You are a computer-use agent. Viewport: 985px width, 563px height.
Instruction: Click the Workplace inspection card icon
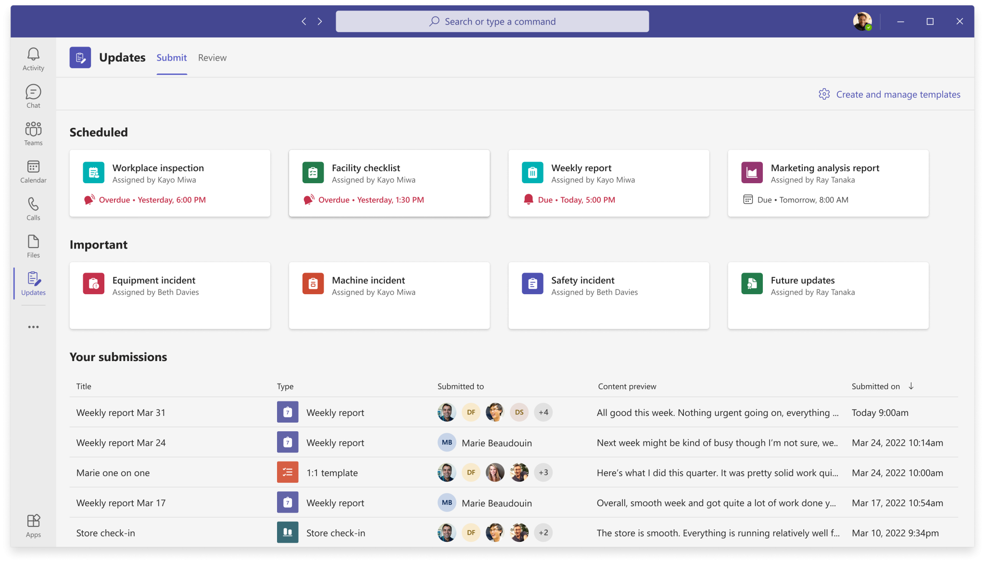point(93,173)
